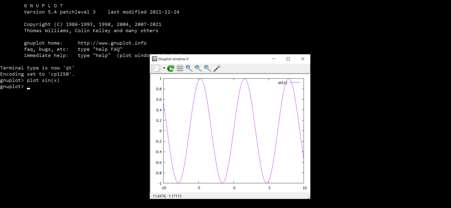Click the sin(x) legend entry
The width and height of the screenshot is (451, 208).
[x=282, y=82]
